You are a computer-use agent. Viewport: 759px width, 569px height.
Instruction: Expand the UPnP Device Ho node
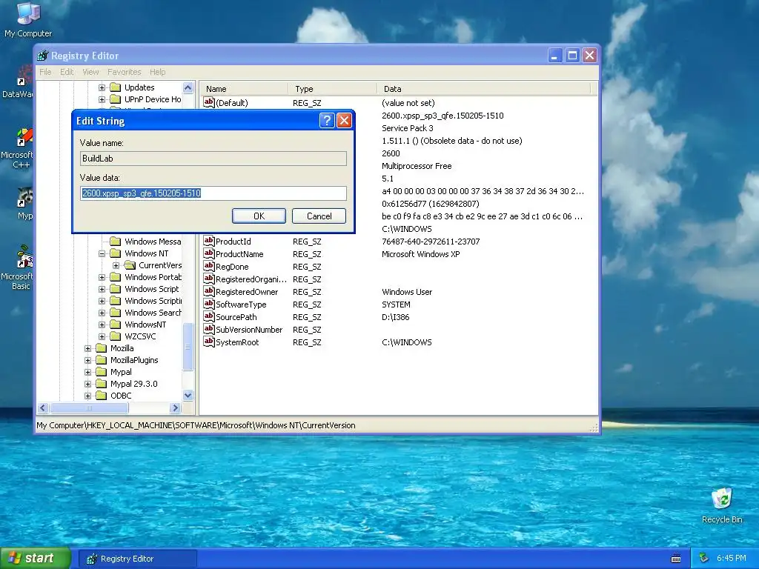coord(102,99)
